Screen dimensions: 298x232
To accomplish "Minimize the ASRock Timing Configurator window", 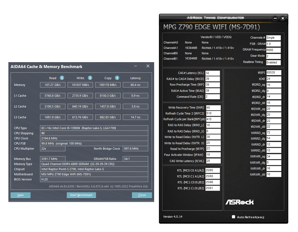I will [275, 18].
